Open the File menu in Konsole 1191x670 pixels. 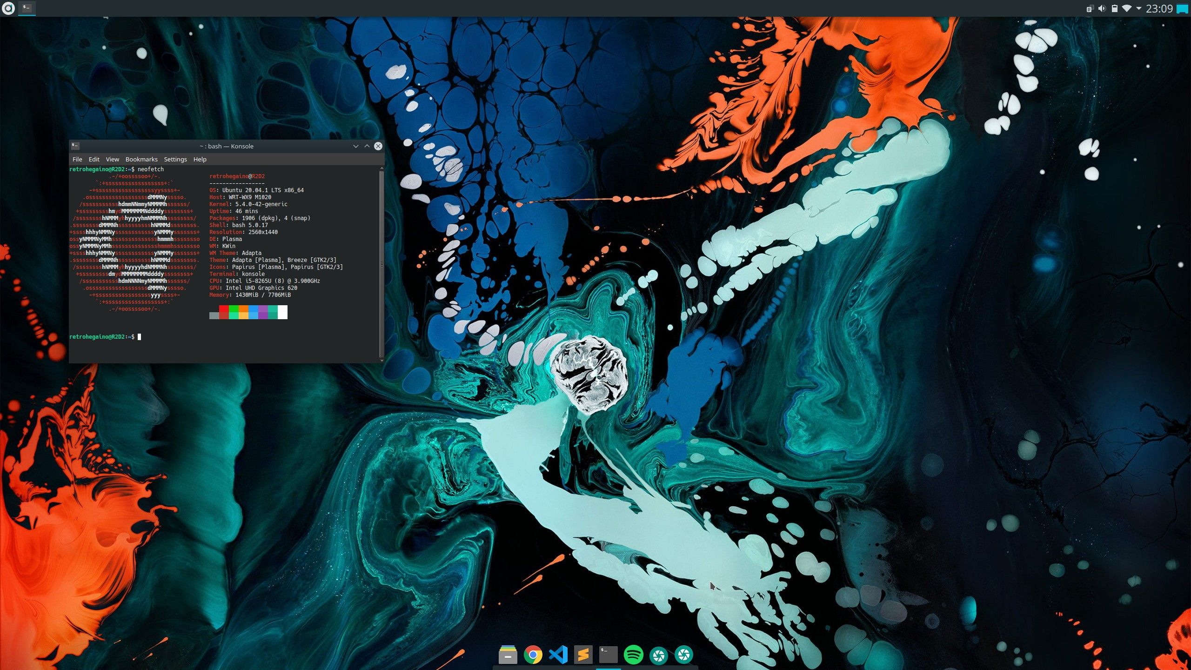point(77,159)
